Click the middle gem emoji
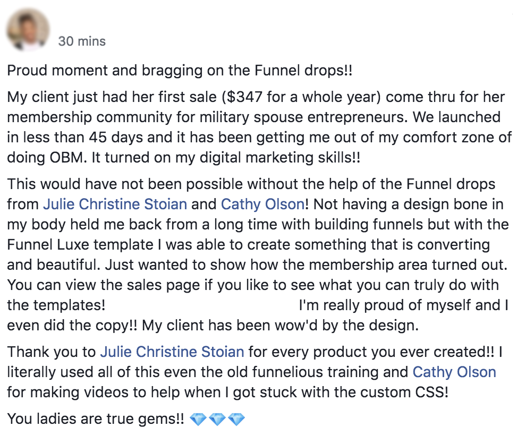The image size is (517, 435). (x=217, y=420)
